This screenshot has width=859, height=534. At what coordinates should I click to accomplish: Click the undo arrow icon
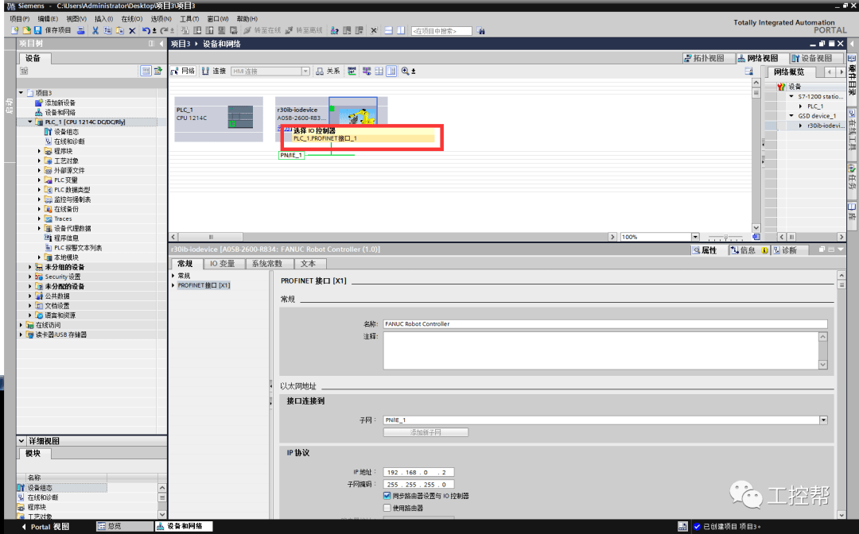click(x=146, y=31)
